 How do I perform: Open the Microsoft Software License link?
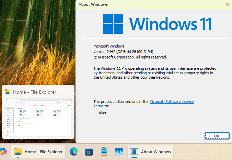pyautogui.click(x=172, y=102)
